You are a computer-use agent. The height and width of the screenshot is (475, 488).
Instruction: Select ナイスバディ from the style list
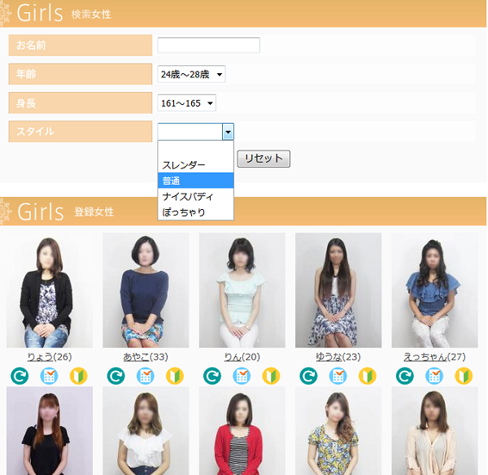[187, 197]
